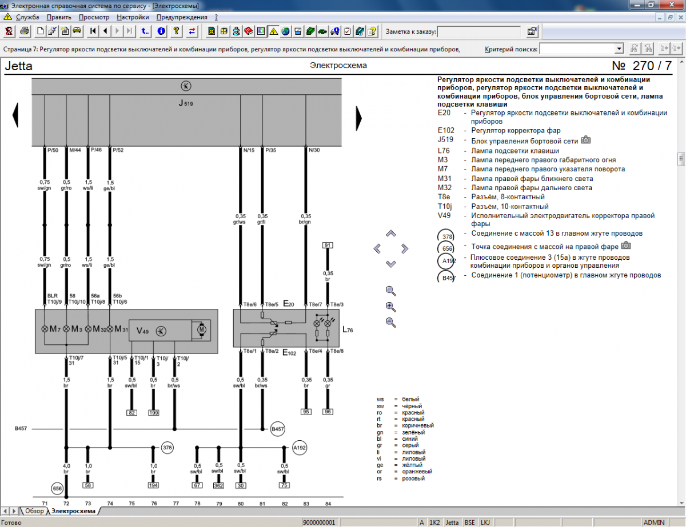The image size is (686, 527).
Task: Go to previous diagram page using left black triangle
Action: [x=16, y=115]
